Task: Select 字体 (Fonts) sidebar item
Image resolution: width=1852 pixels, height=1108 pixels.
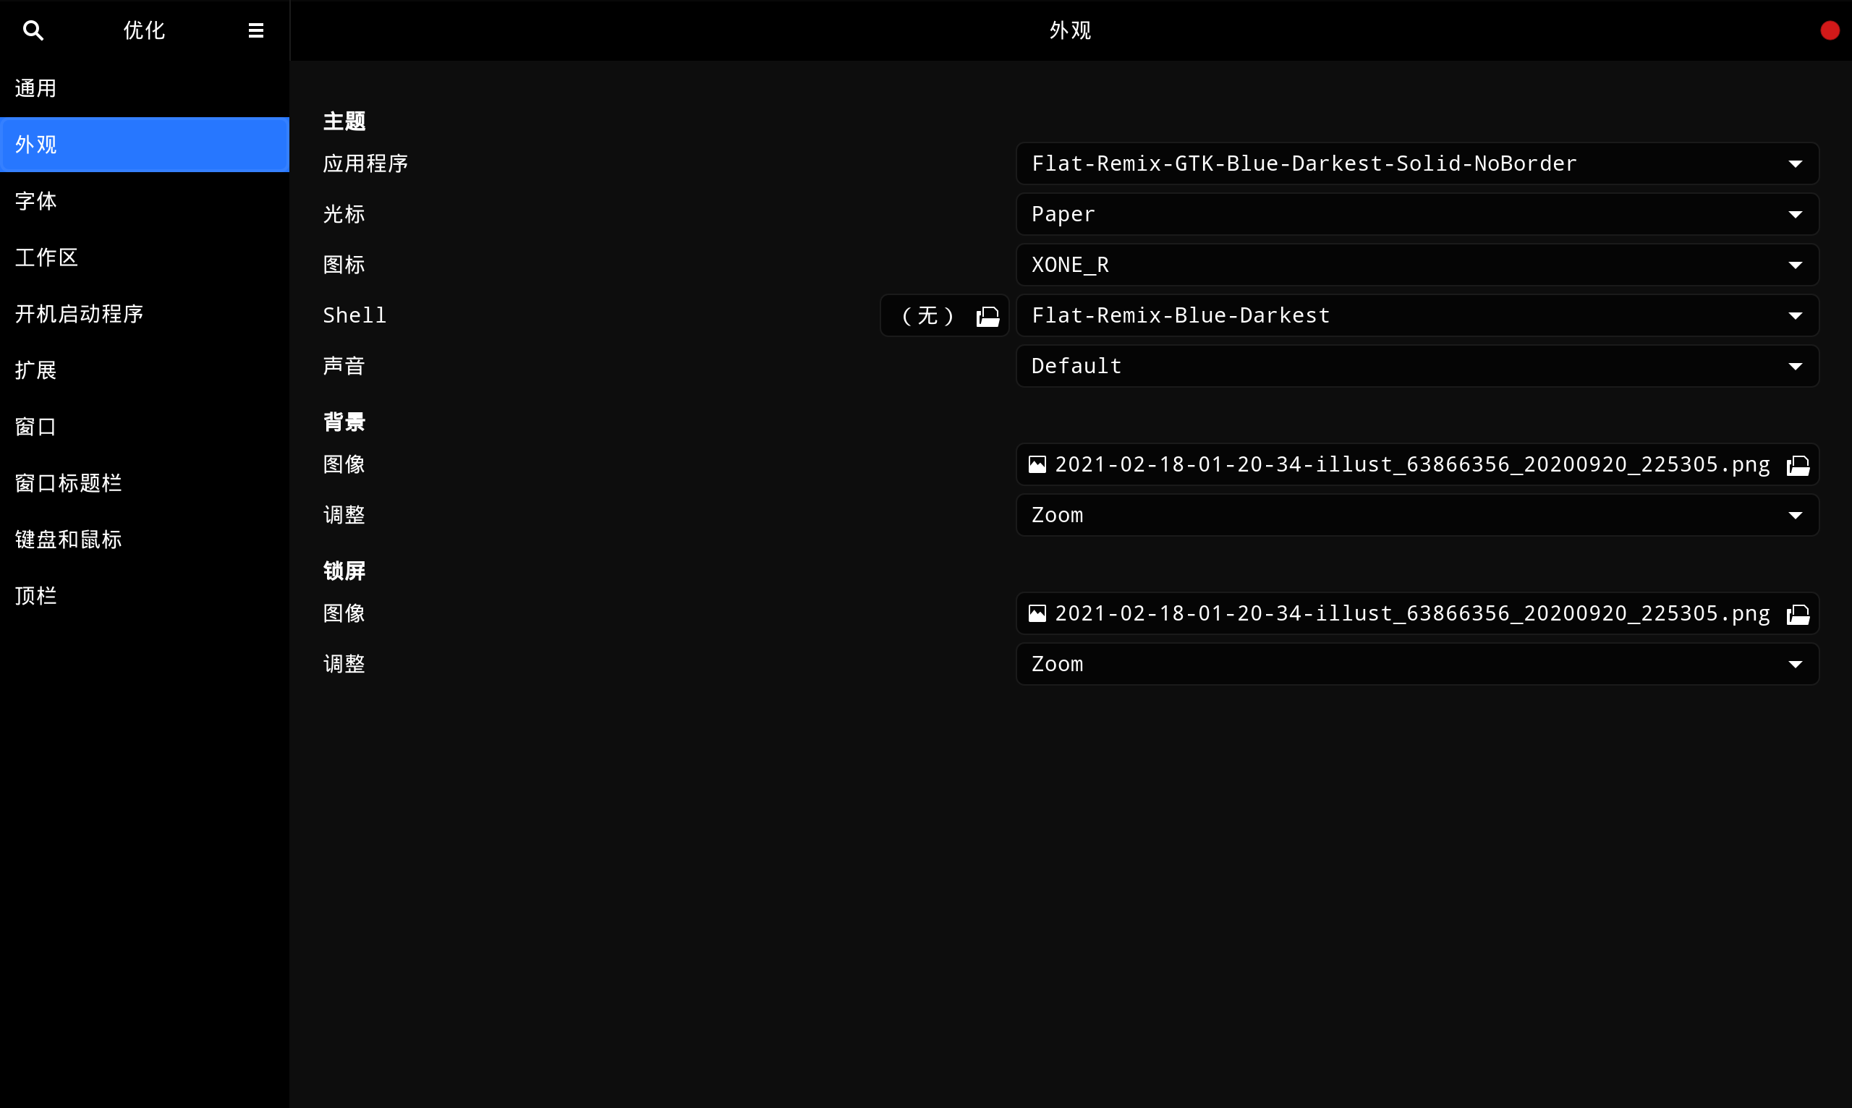Action: pyautogui.click(x=36, y=201)
